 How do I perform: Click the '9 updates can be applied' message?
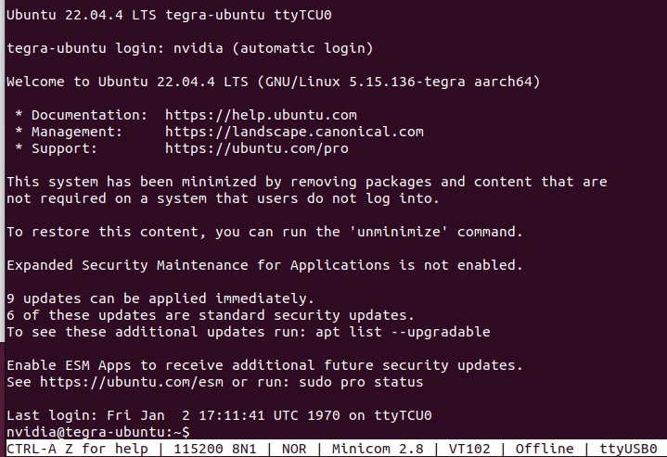[x=160, y=298]
